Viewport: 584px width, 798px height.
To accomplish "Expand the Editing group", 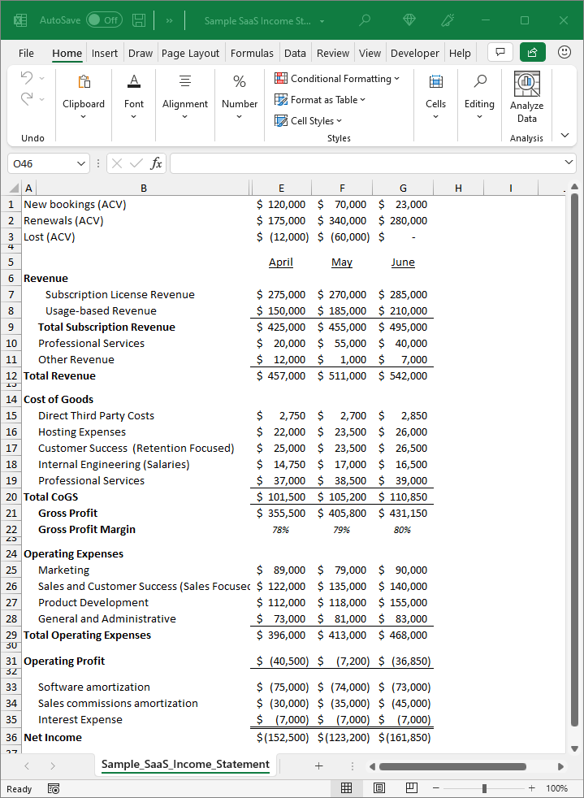I will click(479, 97).
